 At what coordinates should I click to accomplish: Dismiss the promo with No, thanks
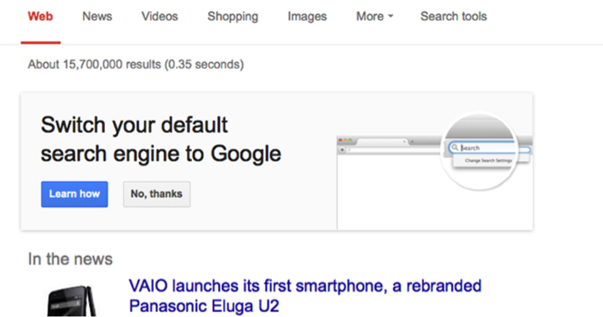[x=156, y=194]
